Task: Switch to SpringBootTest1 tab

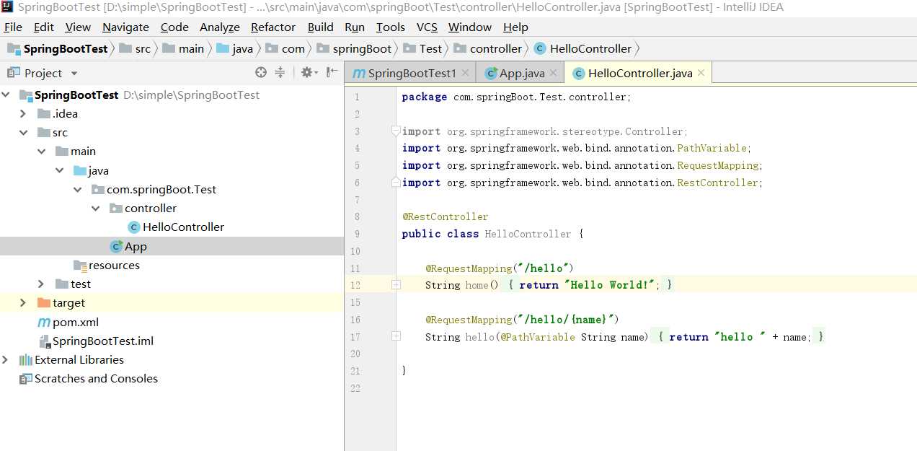Action: [x=412, y=74]
